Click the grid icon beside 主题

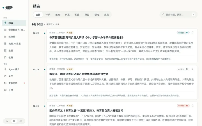(x=5, y=50)
